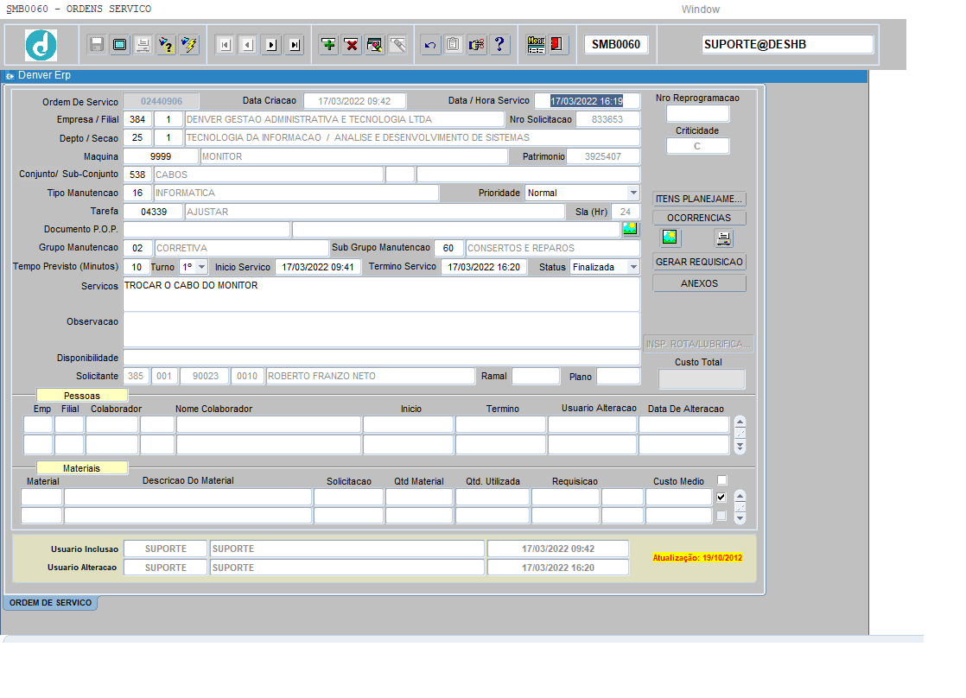Click the Plano input field
The width and height of the screenshot is (966, 698).
click(619, 376)
